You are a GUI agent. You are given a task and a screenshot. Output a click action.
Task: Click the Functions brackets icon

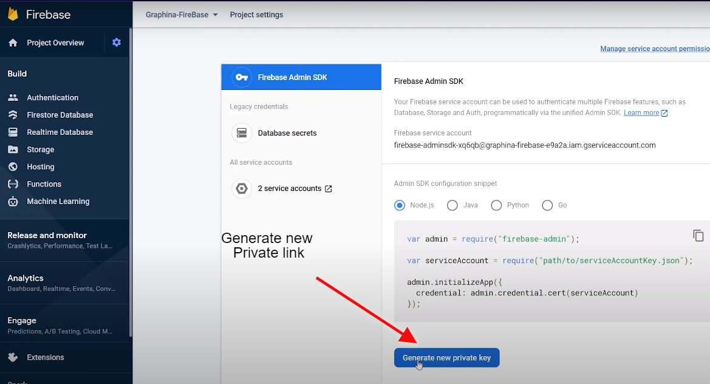pos(13,184)
